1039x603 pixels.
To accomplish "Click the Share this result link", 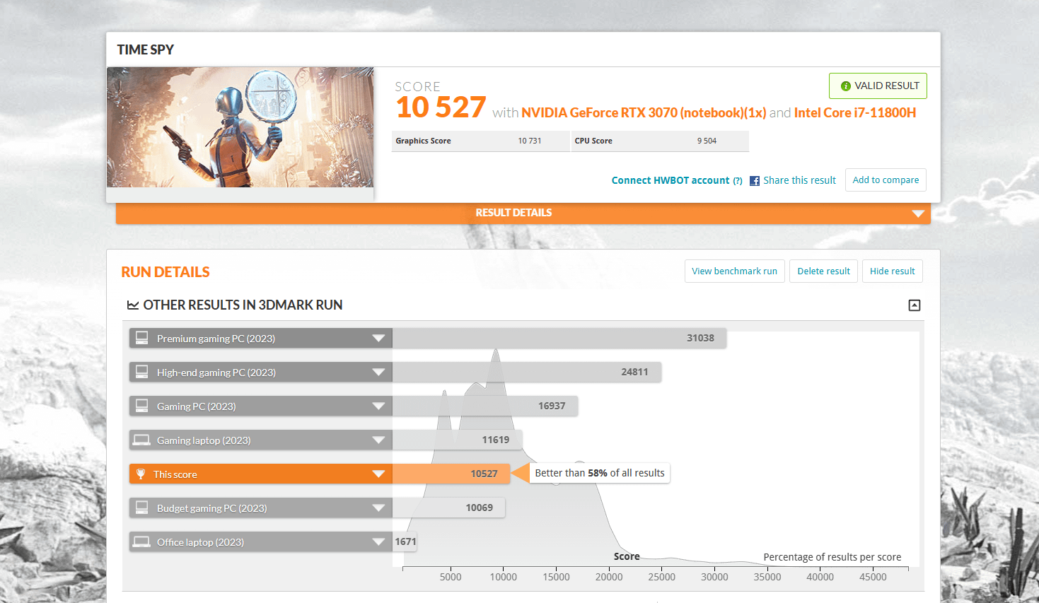I will point(799,180).
